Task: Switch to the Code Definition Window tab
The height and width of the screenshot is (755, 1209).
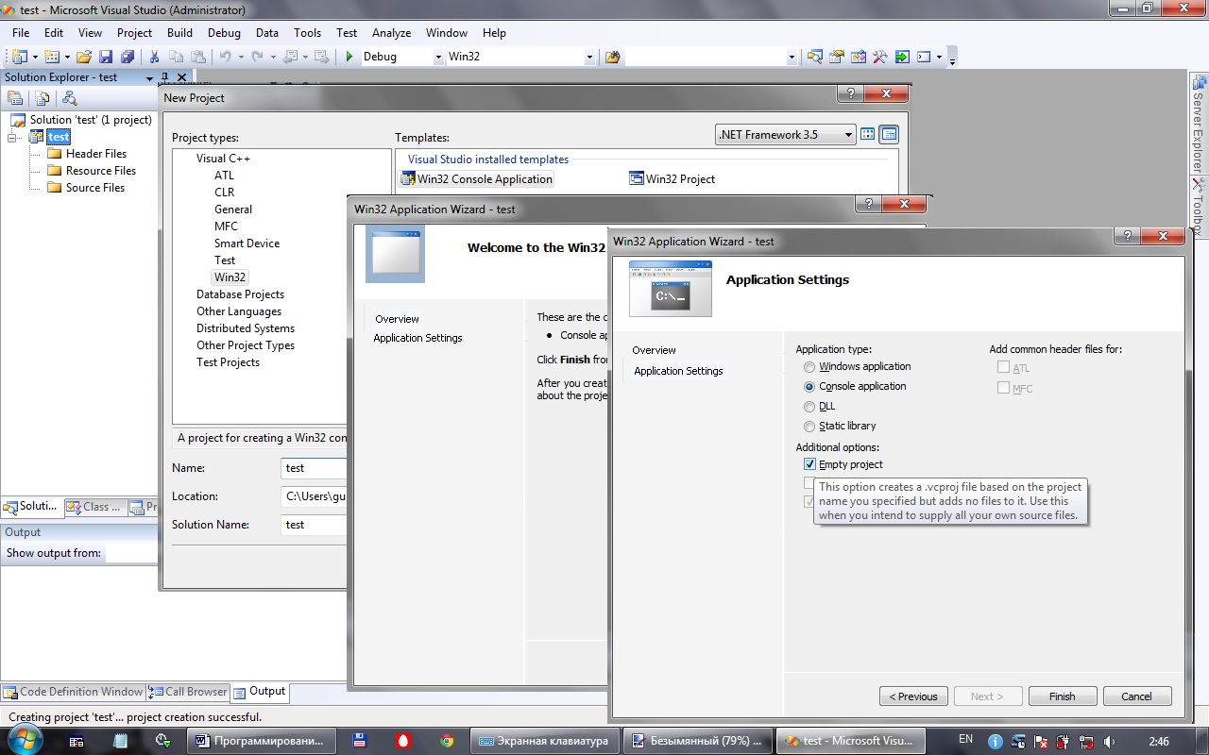Action: pos(74,692)
